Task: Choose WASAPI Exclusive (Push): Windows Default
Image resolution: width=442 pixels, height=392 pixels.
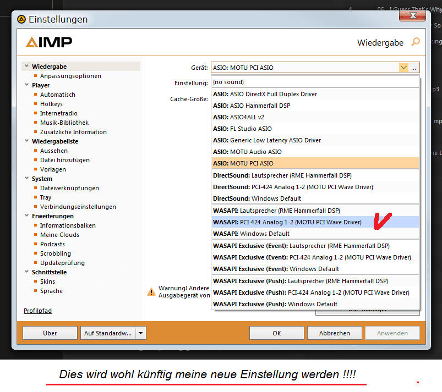Action: (315, 304)
